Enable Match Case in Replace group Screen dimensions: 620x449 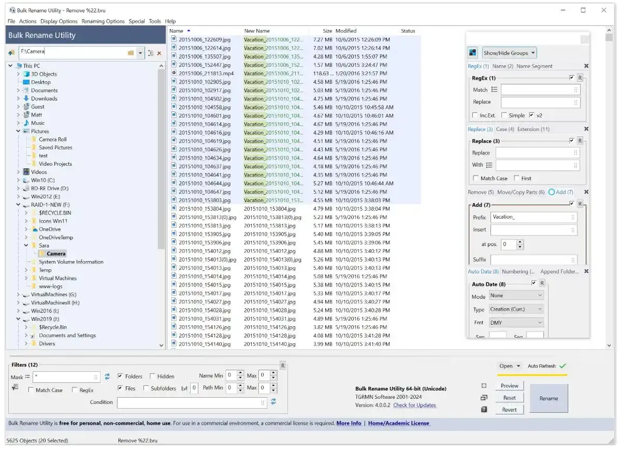click(475, 178)
